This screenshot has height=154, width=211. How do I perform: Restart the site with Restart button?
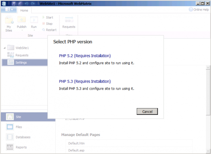click(49, 30)
